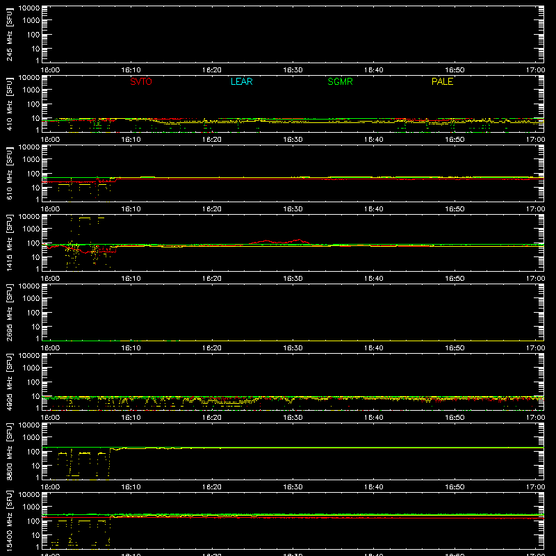
Task: Click 16:00 tick below the 610 MHz panel
Action: pyautogui.click(x=50, y=209)
